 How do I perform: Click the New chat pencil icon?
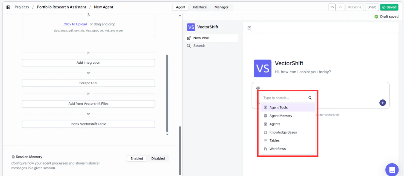click(189, 38)
